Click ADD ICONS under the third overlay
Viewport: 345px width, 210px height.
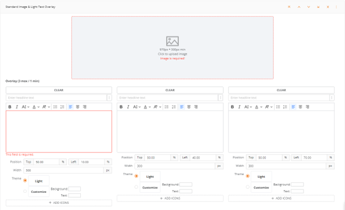tap(281, 198)
